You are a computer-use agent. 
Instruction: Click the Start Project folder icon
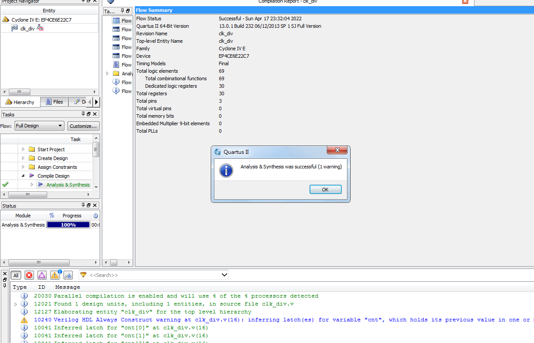coord(32,149)
